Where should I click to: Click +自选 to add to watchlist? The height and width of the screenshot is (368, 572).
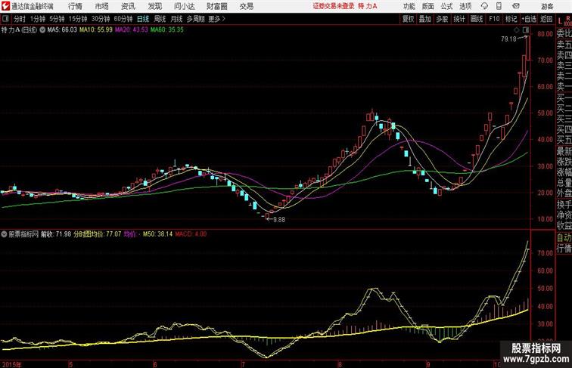[529, 19]
